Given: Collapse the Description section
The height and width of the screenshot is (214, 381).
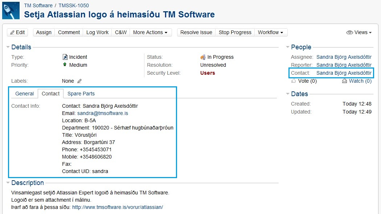Looking at the screenshot, I should pyautogui.click(x=8, y=183).
